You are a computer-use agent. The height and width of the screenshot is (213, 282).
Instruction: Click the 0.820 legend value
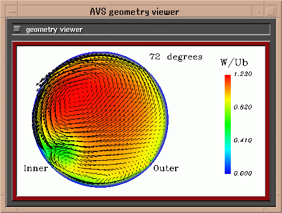click(243, 107)
